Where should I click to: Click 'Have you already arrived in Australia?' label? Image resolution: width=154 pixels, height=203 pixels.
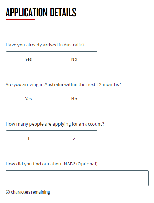(x=45, y=45)
